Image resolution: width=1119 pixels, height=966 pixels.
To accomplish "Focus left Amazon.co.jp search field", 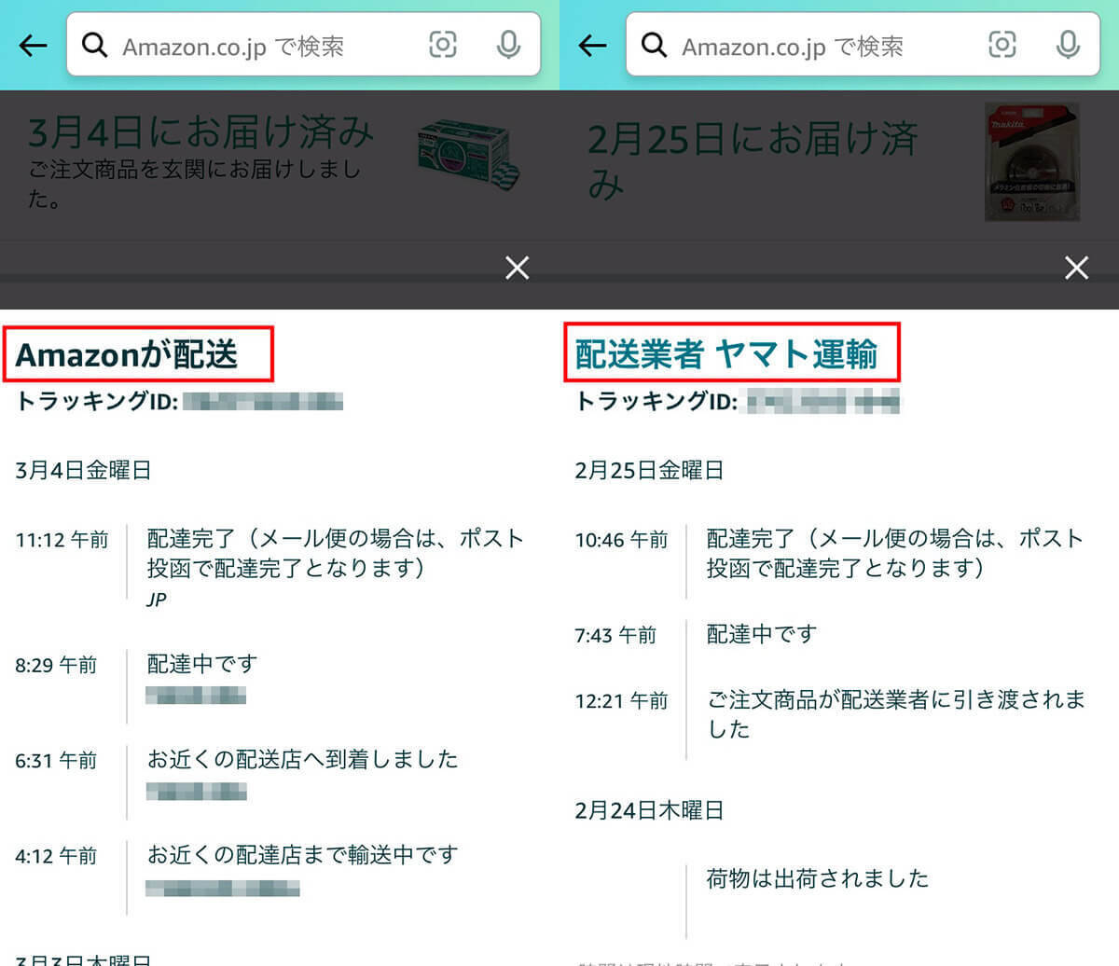I will click(303, 44).
